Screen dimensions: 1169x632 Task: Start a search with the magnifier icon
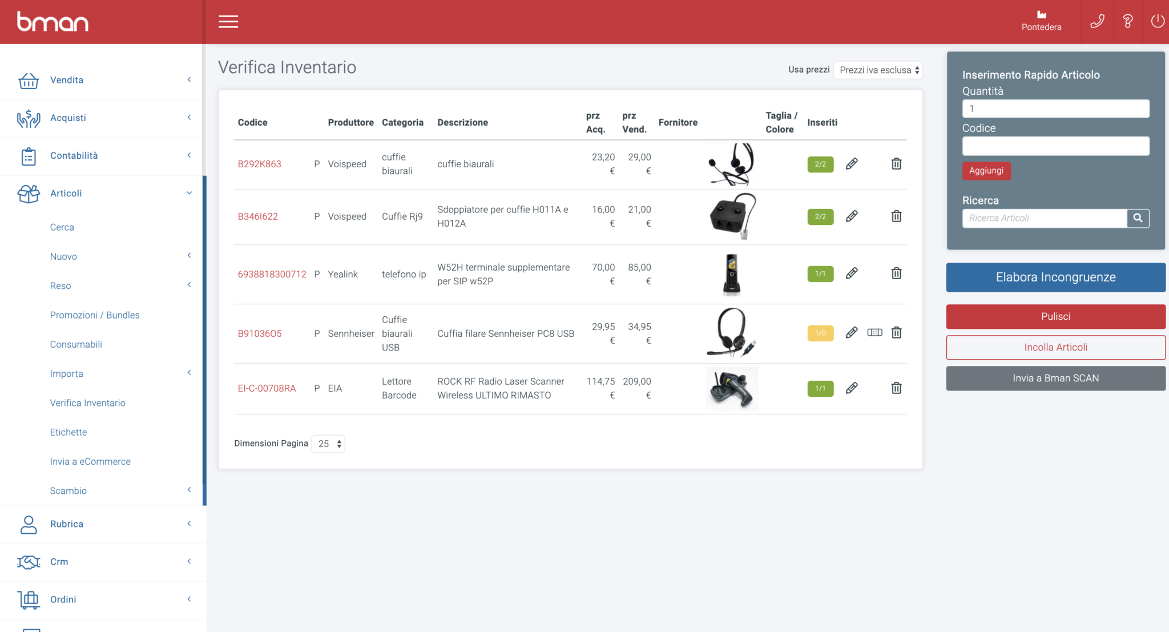click(1138, 218)
